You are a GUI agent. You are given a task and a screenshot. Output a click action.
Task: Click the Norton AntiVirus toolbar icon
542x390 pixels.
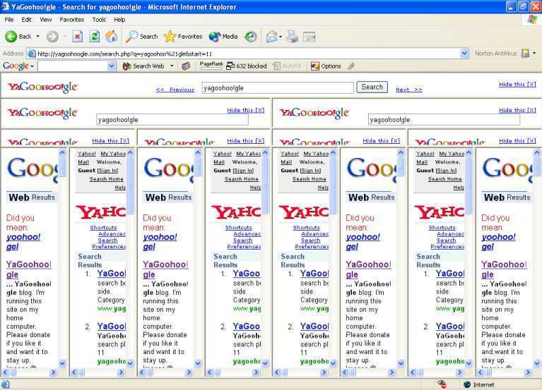(525, 53)
